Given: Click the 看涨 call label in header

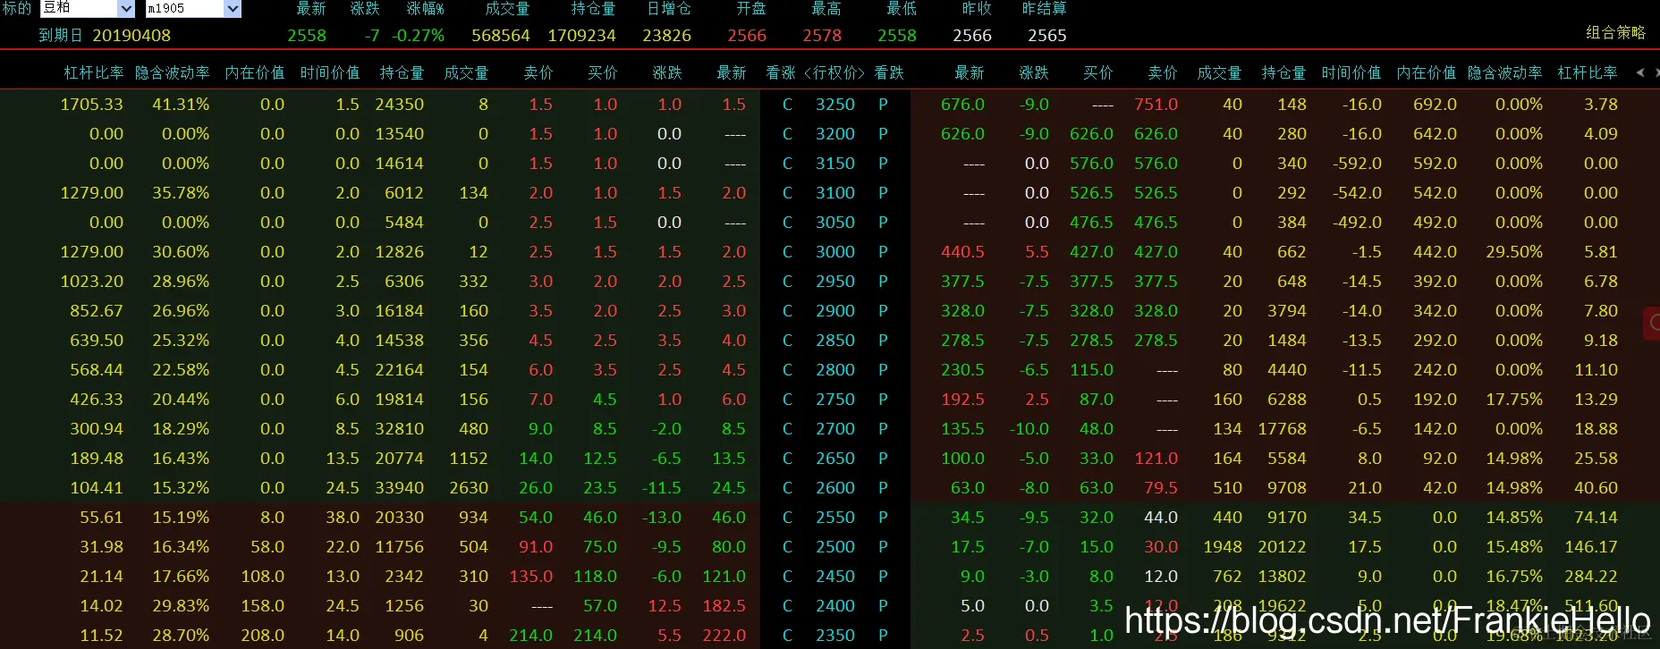Looking at the screenshot, I should pos(781,72).
